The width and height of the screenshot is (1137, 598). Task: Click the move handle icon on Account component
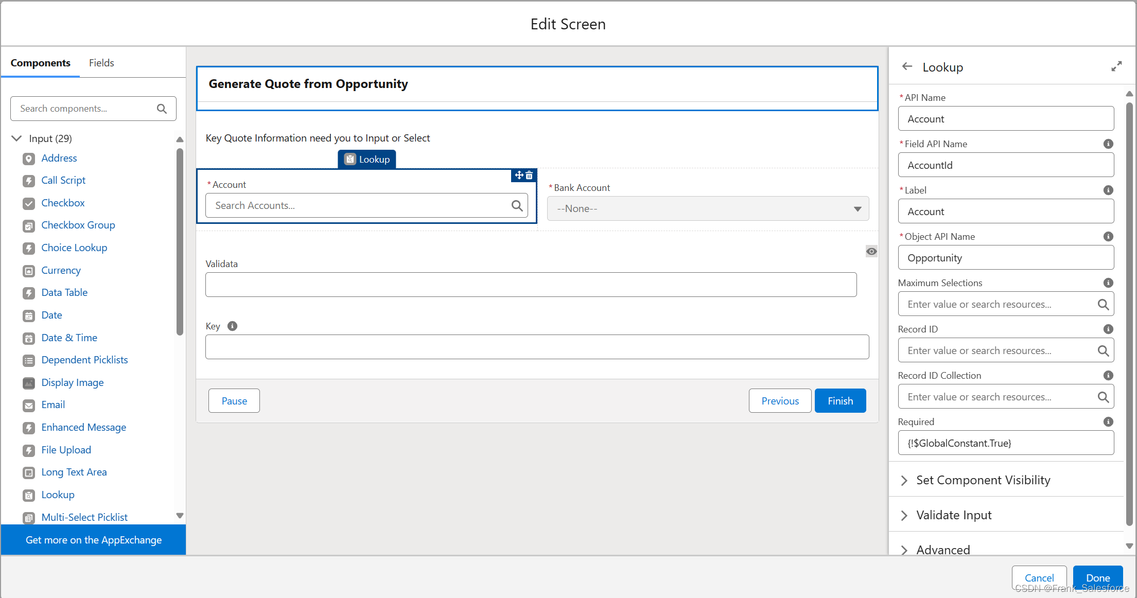pyautogui.click(x=519, y=175)
